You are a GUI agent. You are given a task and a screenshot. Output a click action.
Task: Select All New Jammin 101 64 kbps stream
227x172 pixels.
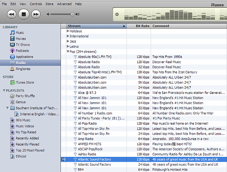click(x=144, y=103)
